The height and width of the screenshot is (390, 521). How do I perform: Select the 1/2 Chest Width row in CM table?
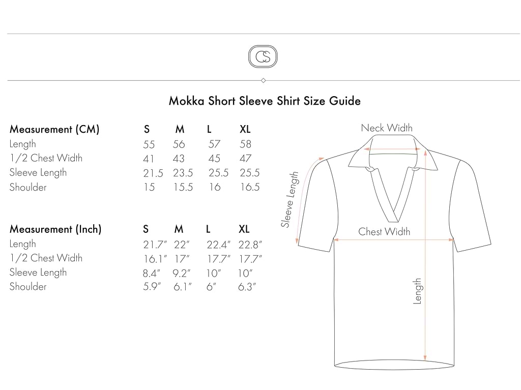click(x=46, y=158)
